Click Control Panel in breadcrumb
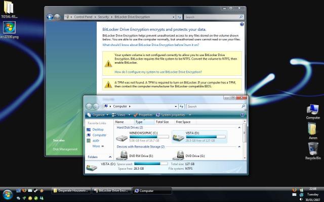The width and height of the screenshot is (324, 202). point(83,17)
